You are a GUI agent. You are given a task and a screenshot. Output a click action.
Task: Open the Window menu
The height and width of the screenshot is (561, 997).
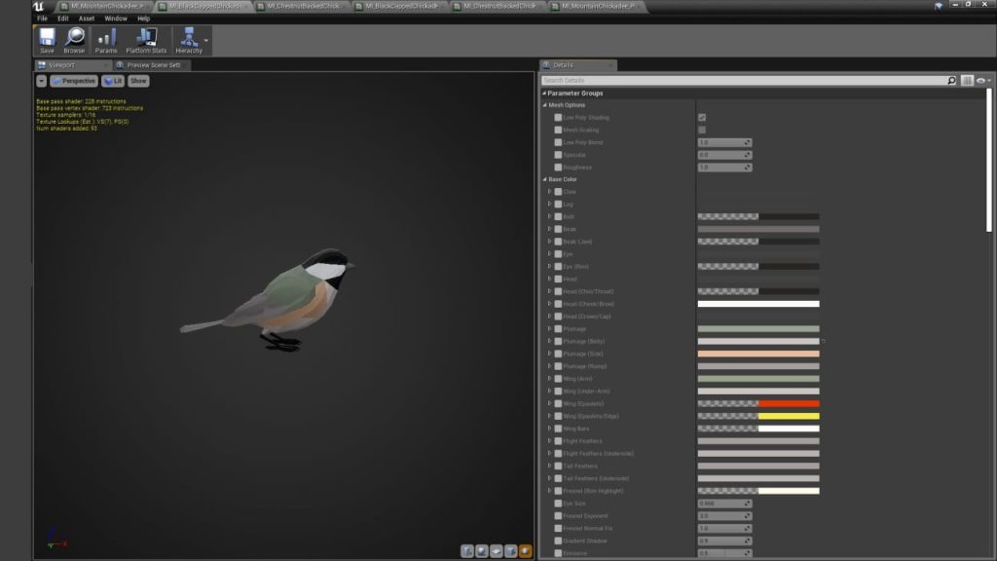[116, 18]
